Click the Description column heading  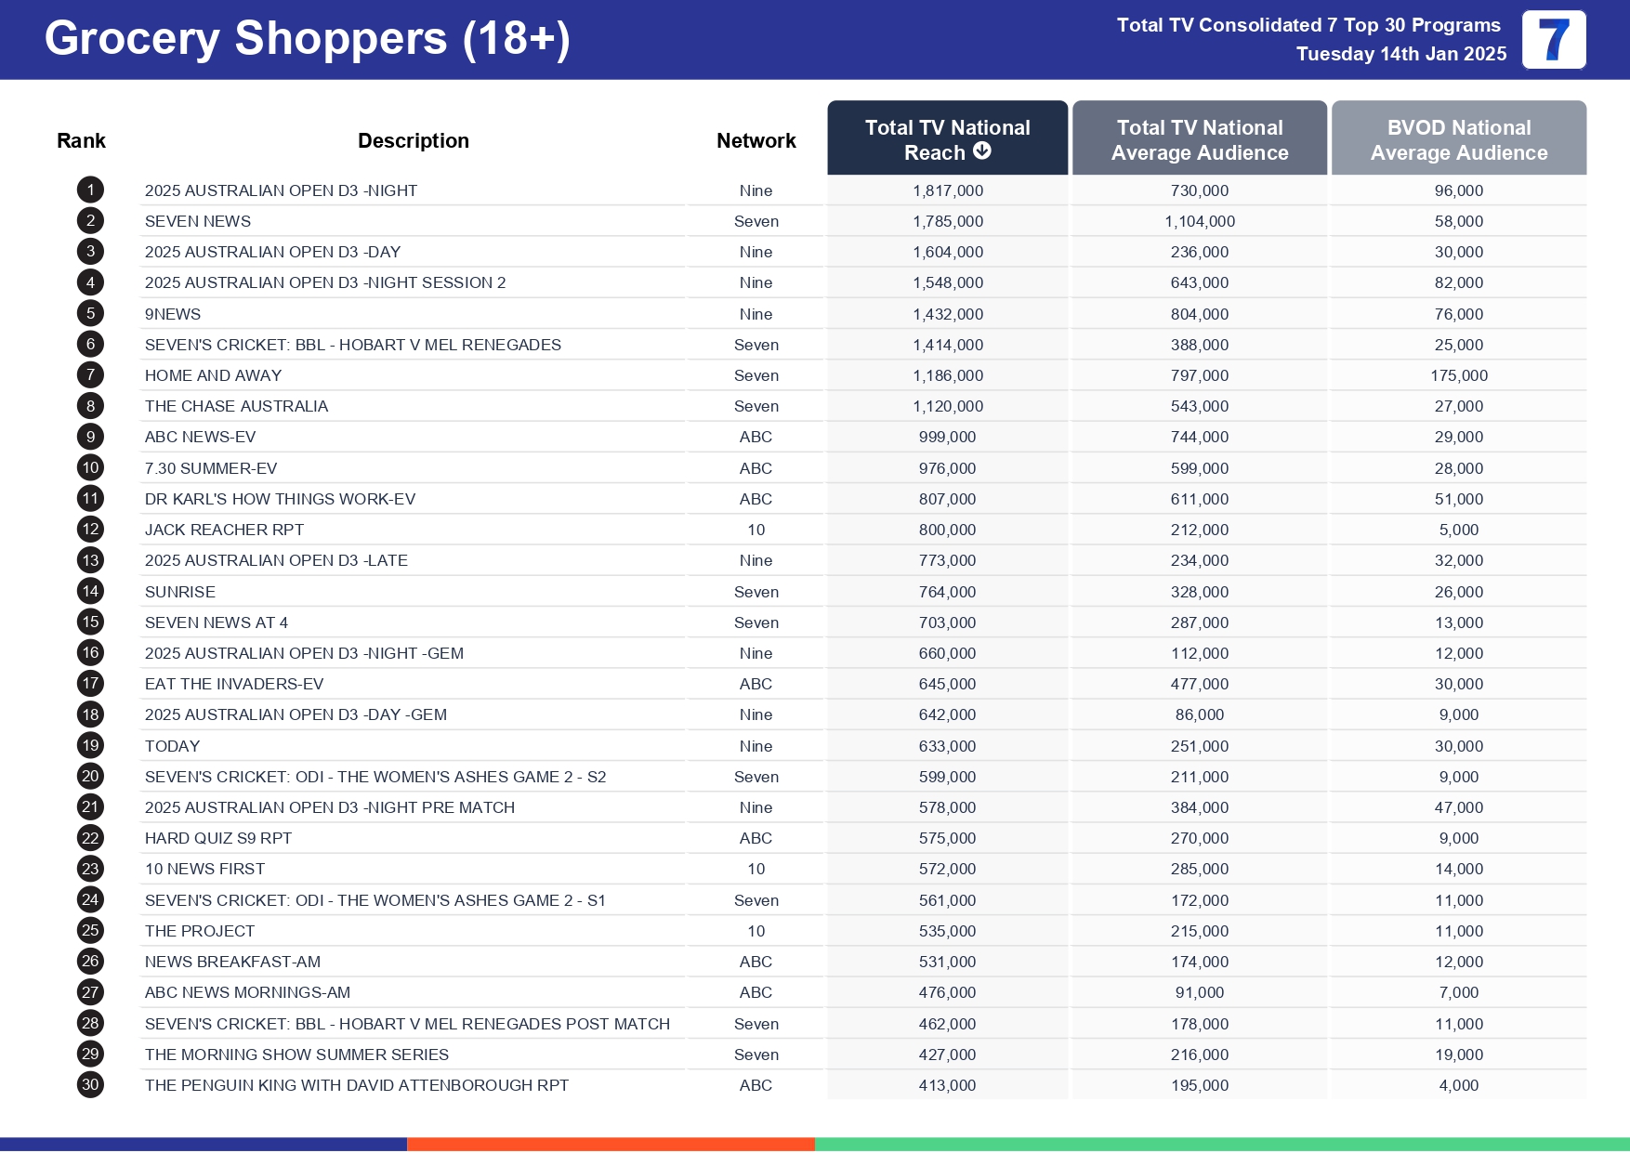413,140
